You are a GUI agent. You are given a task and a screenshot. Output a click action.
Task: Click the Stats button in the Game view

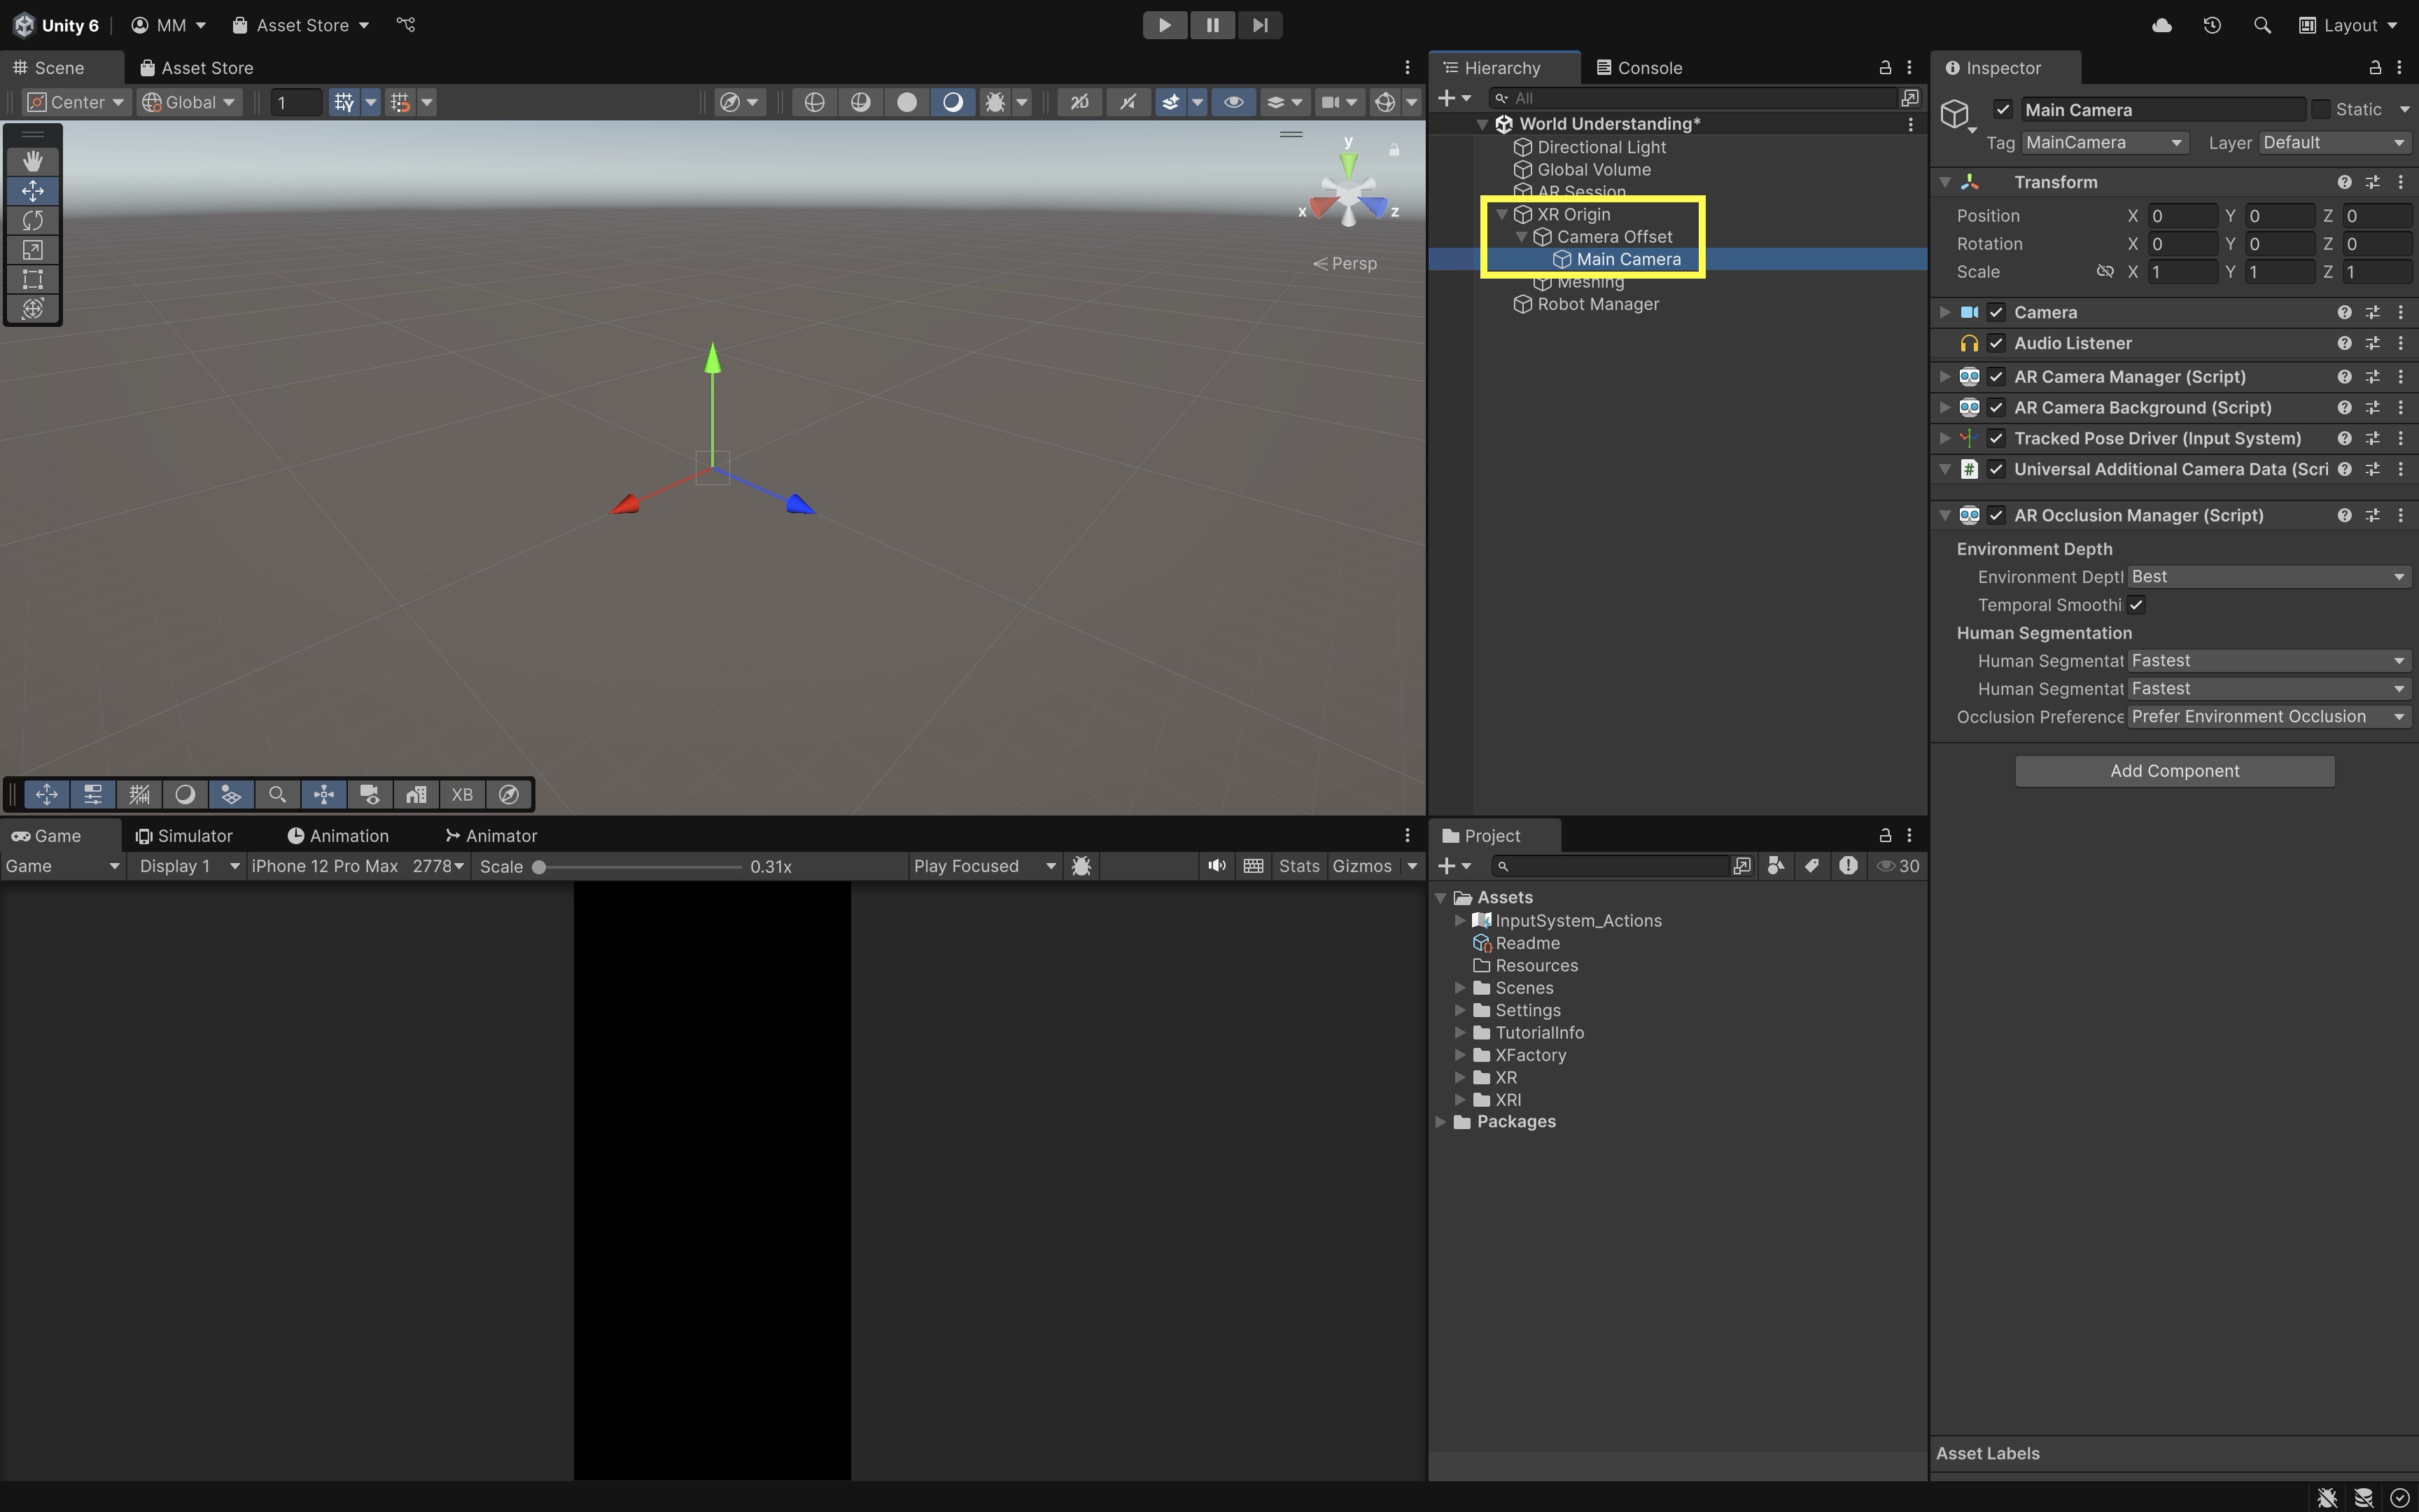(x=1298, y=866)
